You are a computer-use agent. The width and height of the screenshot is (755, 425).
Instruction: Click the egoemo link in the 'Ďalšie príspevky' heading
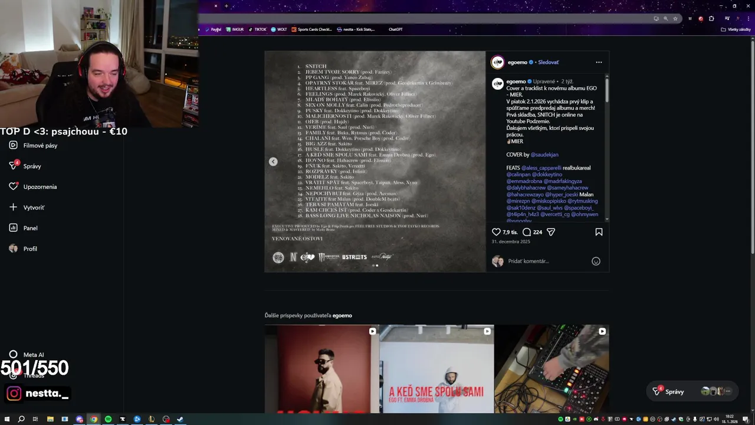point(342,315)
